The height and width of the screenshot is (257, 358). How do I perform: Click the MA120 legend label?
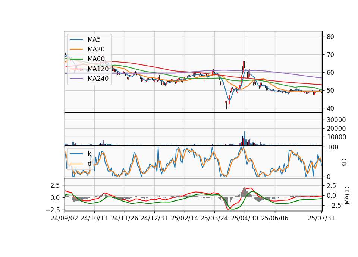[x=98, y=69]
